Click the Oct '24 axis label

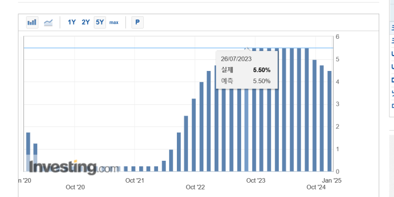(316, 187)
